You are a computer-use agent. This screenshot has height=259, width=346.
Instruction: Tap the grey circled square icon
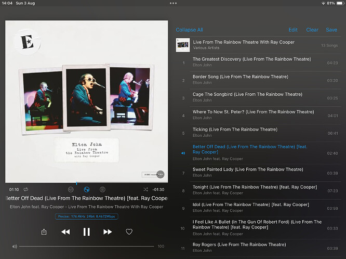pos(103,190)
